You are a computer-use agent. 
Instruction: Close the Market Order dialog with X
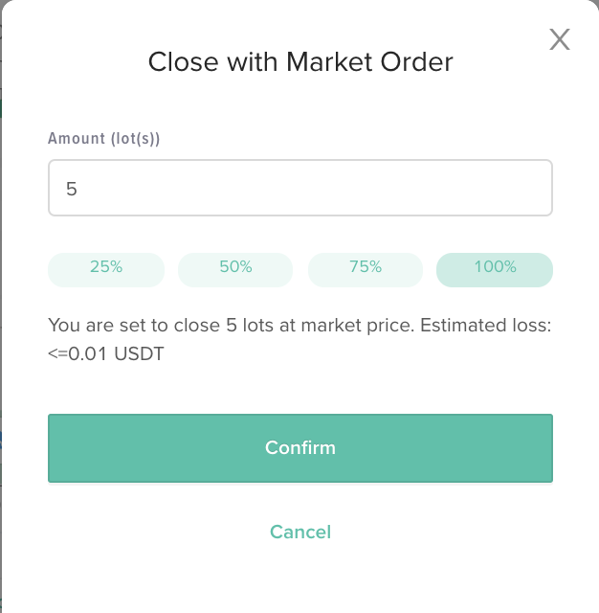pos(560,39)
